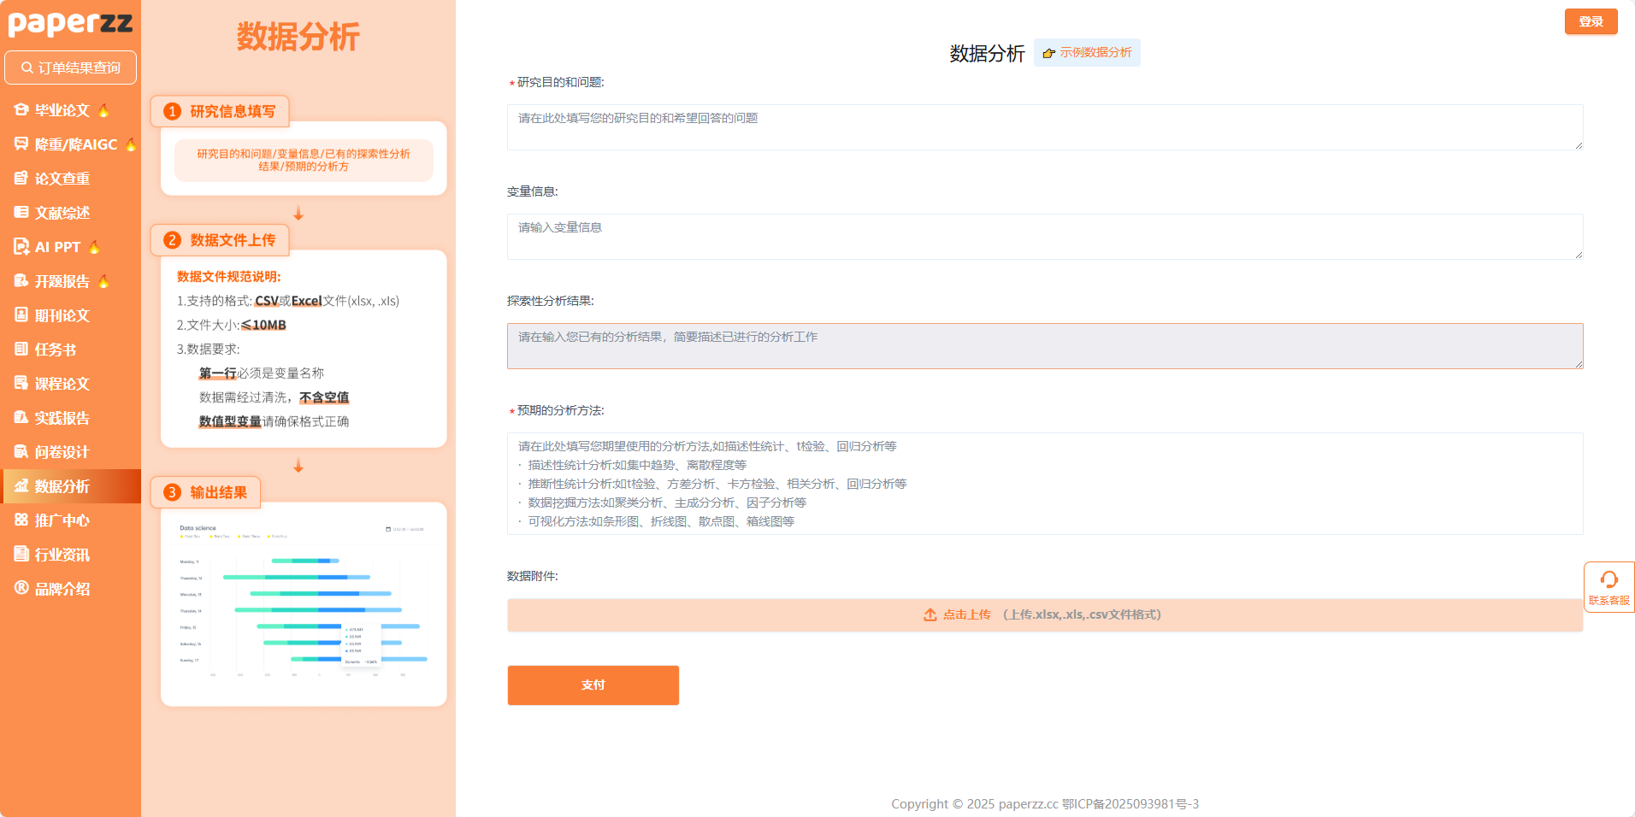Click the 问卷设计 sidebar icon
1635x817 pixels.
point(21,452)
